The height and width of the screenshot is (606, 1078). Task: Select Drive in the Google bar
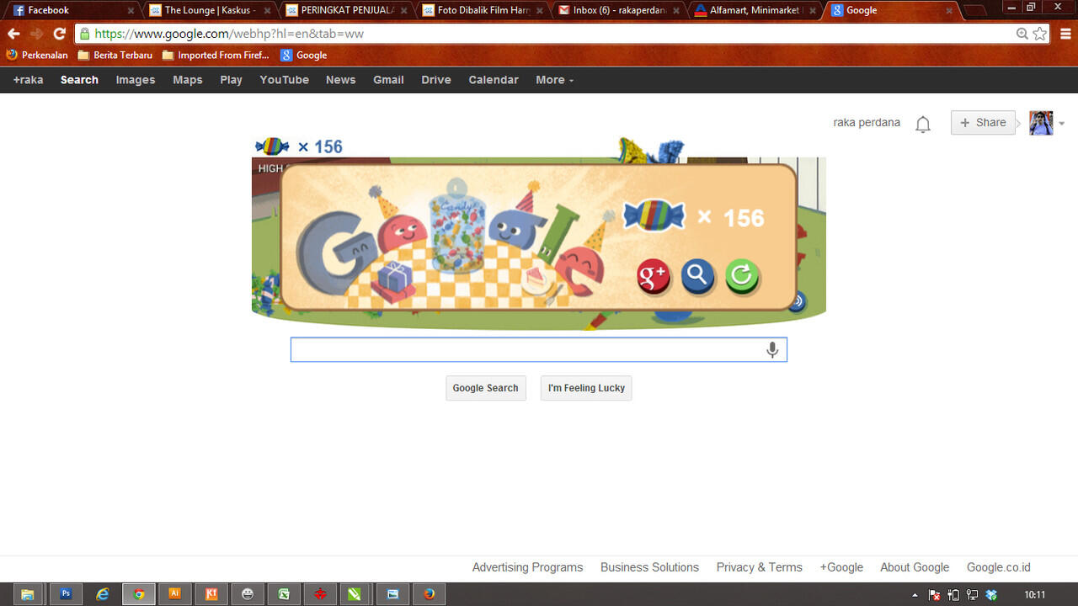click(436, 80)
